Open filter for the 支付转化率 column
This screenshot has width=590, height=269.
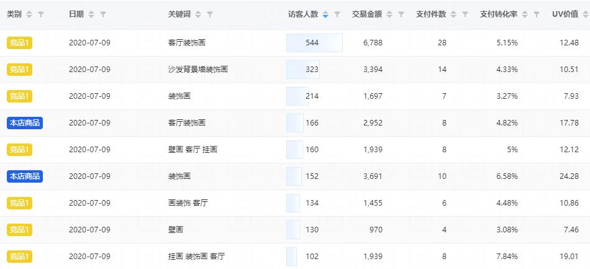click(537, 14)
